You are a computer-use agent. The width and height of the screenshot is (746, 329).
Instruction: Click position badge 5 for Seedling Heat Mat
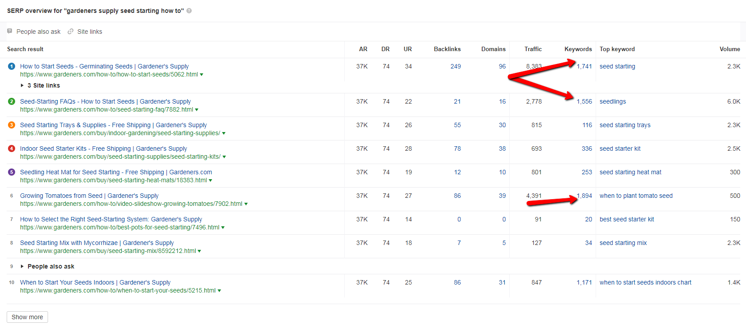pos(12,172)
